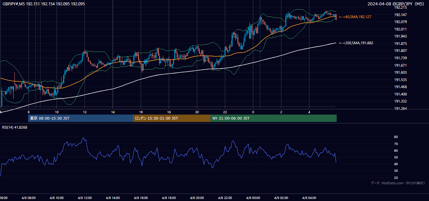
Task: Click RSI axis level 70
Action: (396, 144)
